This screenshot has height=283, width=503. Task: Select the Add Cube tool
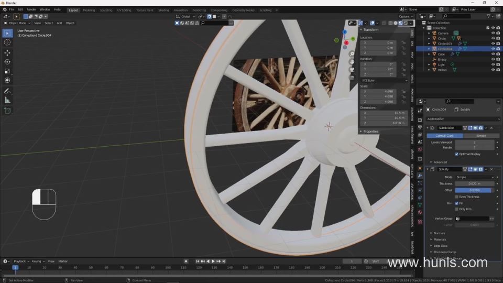[7, 111]
